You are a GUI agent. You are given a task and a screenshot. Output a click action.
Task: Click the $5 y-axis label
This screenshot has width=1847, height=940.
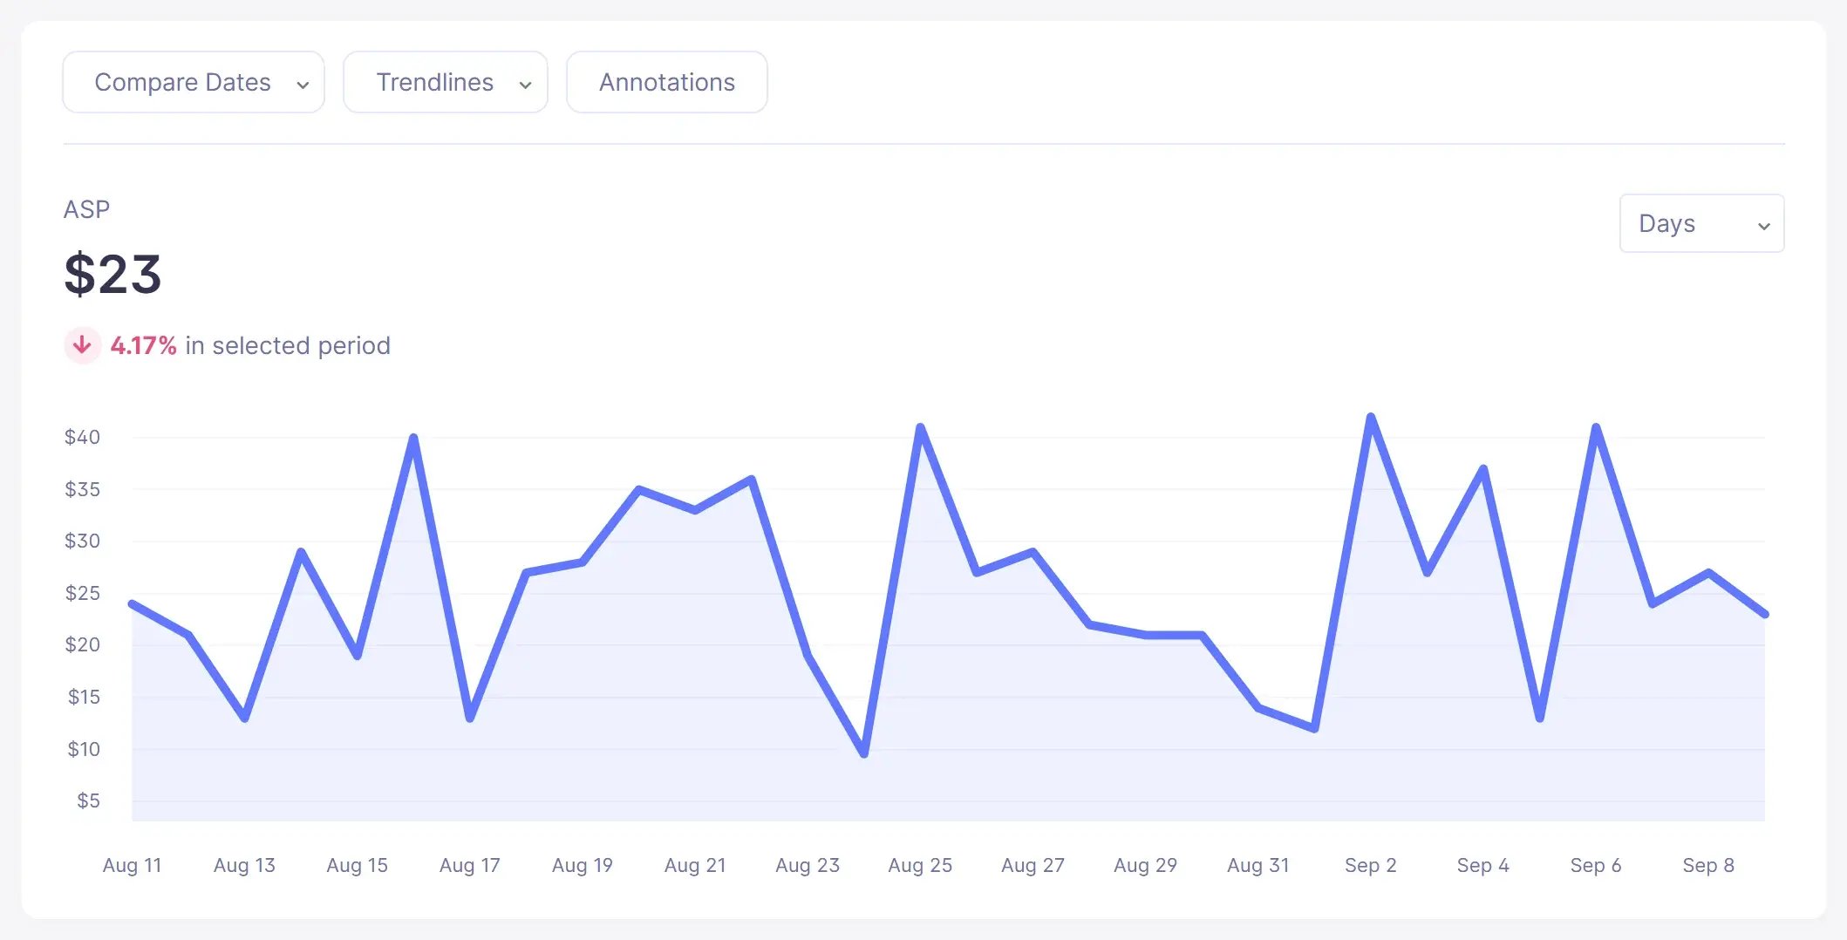[x=88, y=800]
